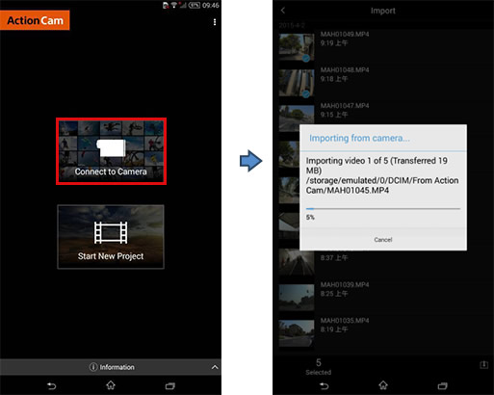Tap the recent apps button on right phone
The height and width of the screenshot is (395, 494).
pos(442,385)
